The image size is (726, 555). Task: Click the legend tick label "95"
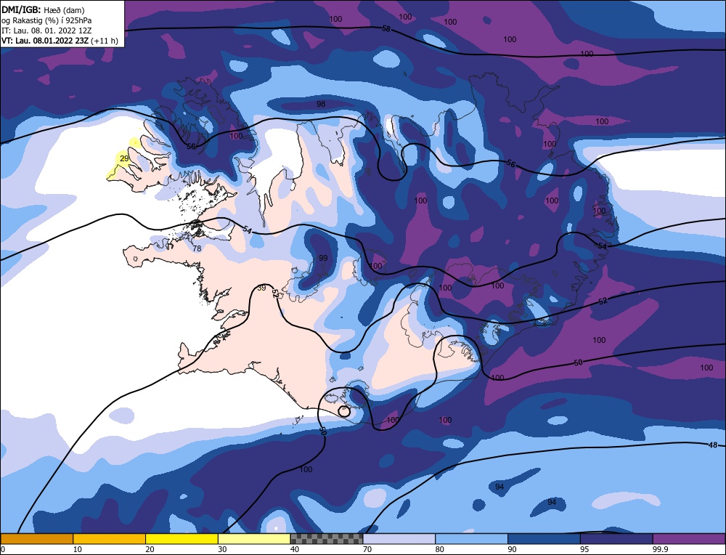click(584, 549)
